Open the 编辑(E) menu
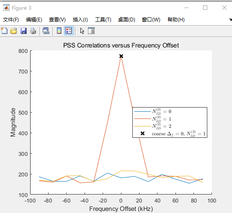Image resolution: width=232 pixels, height=213 pixels. click(34, 20)
